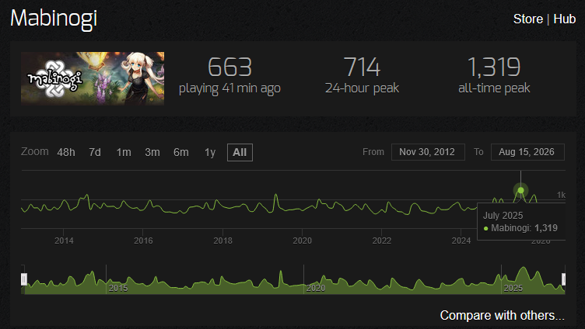
Task: Click the 2020 main chart axis label
Action: pyautogui.click(x=302, y=241)
